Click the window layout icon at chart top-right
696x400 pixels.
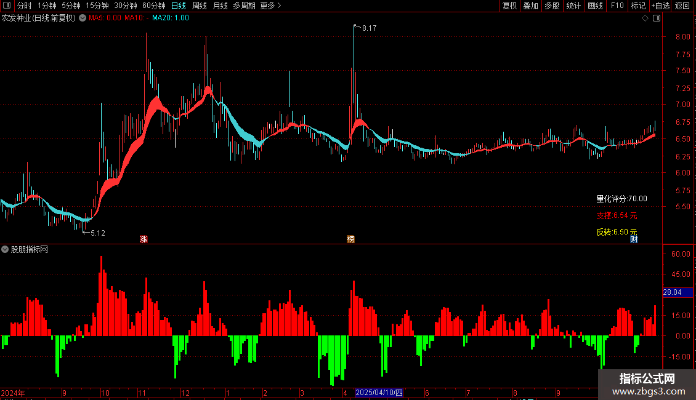coord(657,18)
